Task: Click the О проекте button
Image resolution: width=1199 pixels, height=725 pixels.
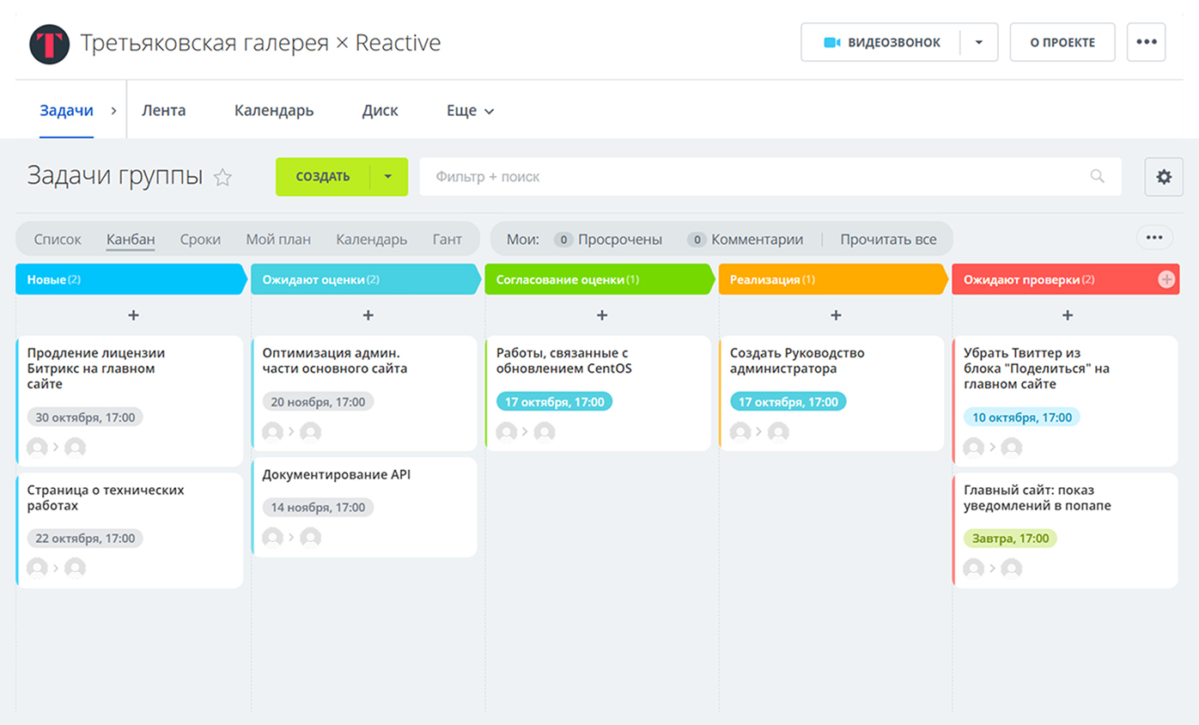Action: coord(1062,42)
